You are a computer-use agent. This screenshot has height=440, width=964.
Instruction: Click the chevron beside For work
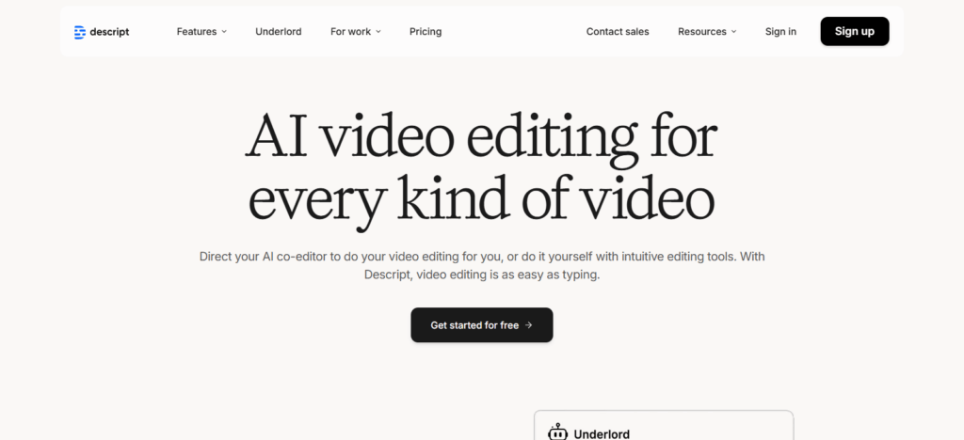(378, 32)
